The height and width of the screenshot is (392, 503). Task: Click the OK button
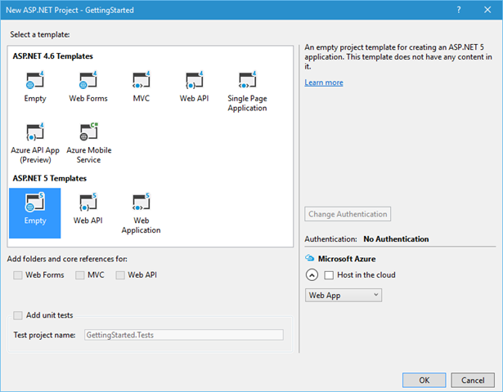click(x=424, y=380)
